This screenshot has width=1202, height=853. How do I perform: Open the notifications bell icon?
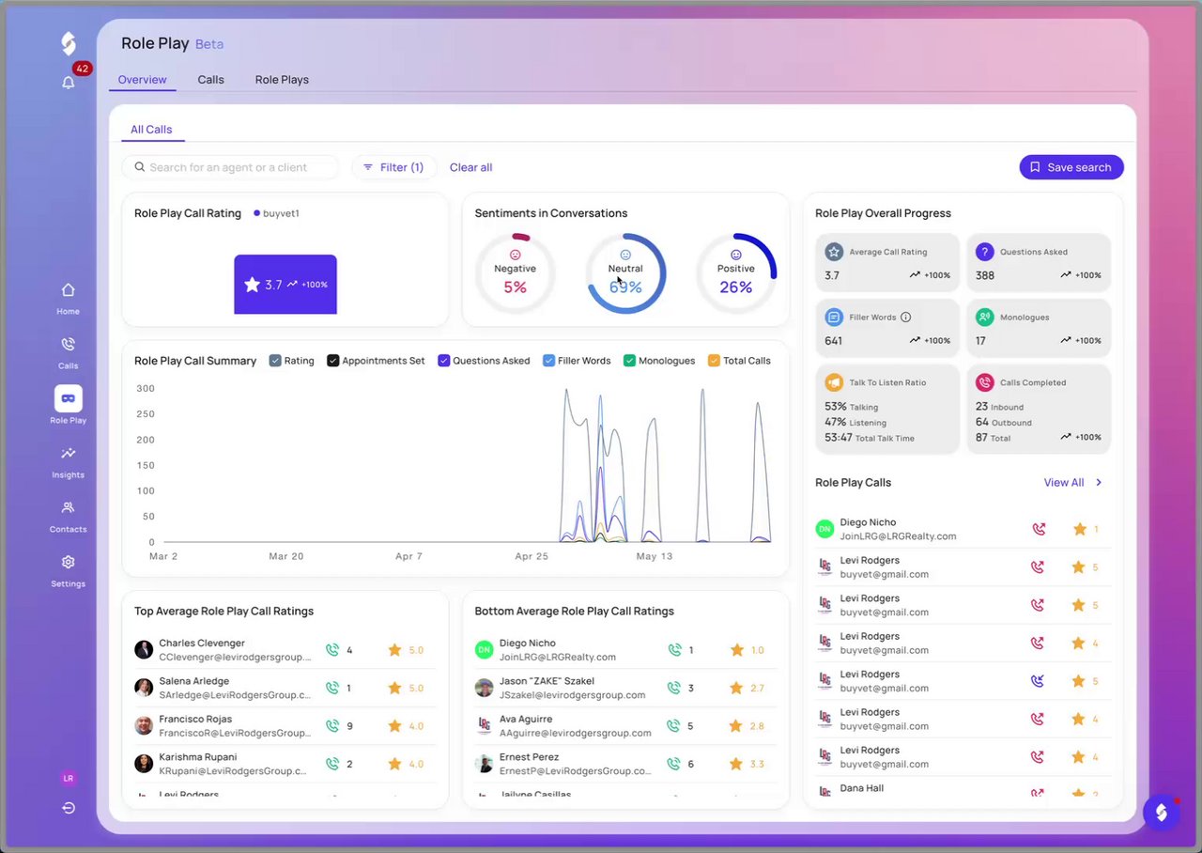pos(69,83)
